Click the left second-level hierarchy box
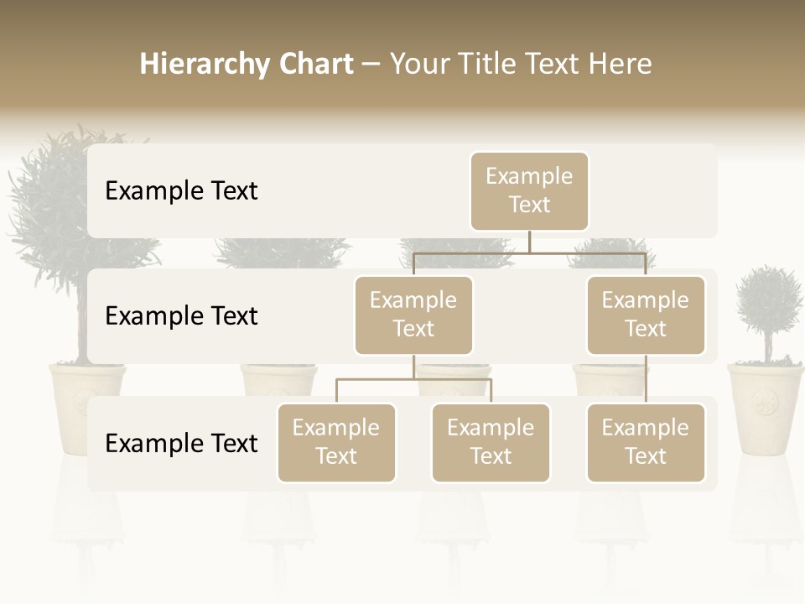The height and width of the screenshot is (604, 805). (x=413, y=315)
